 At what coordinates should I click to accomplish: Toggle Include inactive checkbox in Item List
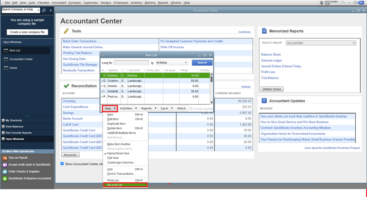191,108
